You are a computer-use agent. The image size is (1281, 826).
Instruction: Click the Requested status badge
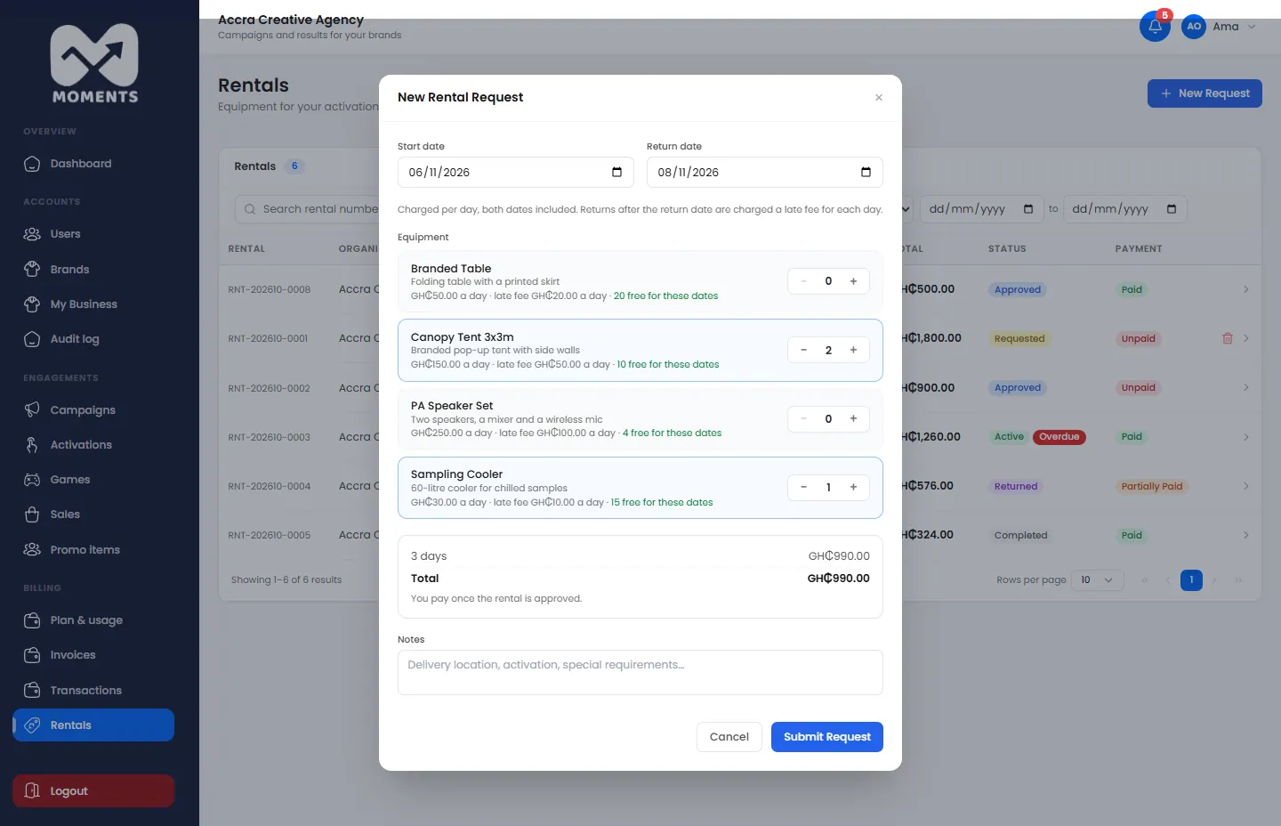(x=1019, y=338)
